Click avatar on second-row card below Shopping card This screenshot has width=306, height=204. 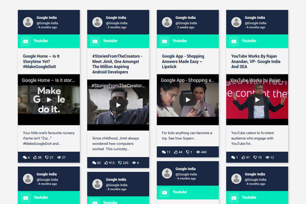coord(167,173)
